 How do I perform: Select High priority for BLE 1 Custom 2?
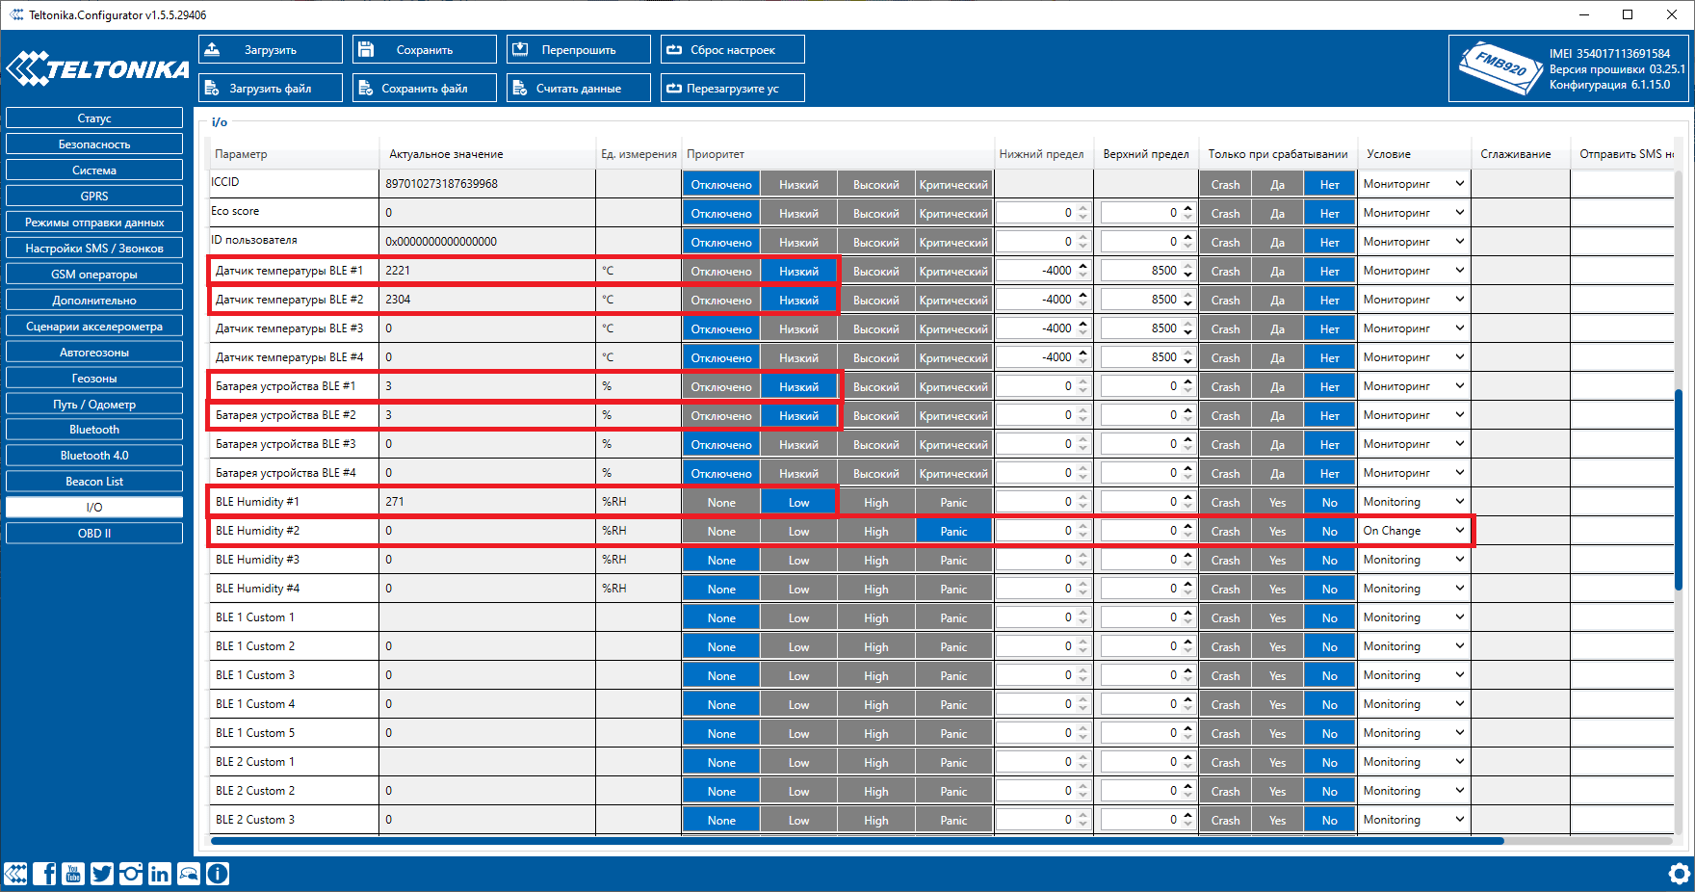point(875,646)
